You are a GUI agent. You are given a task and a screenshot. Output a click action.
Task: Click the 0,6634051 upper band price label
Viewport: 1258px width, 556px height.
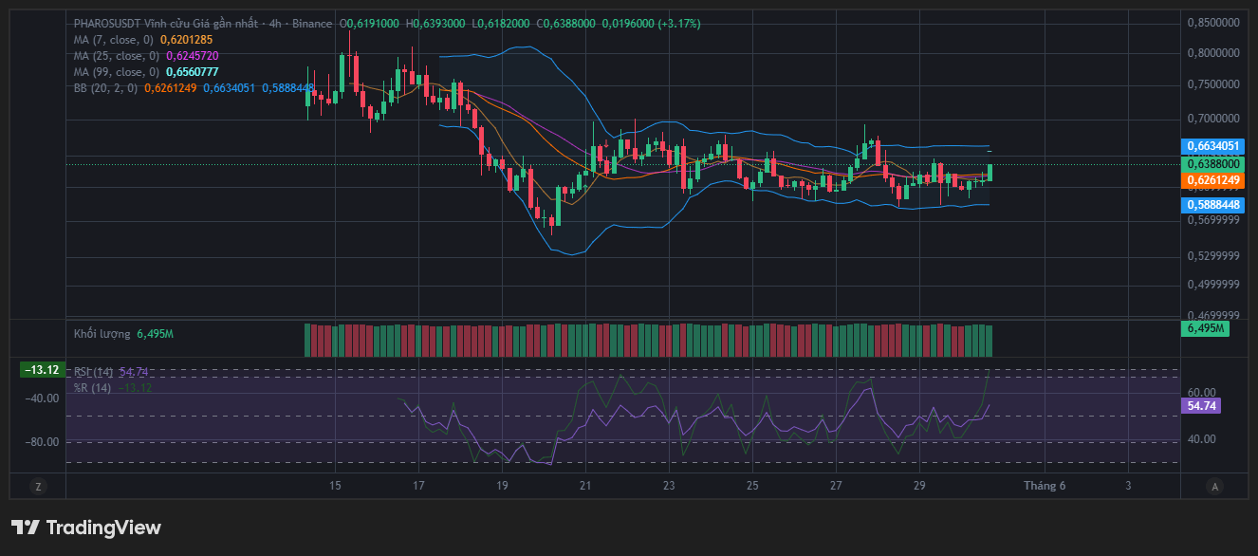1212,146
